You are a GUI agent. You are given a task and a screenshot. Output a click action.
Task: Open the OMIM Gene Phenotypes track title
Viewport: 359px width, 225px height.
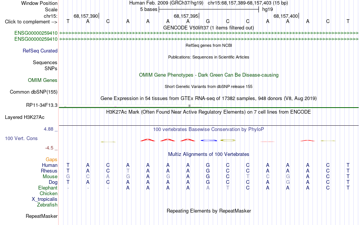click(209, 75)
